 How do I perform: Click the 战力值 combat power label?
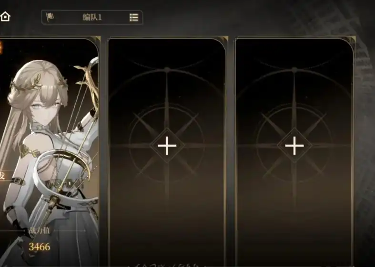[x=40, y=231]
